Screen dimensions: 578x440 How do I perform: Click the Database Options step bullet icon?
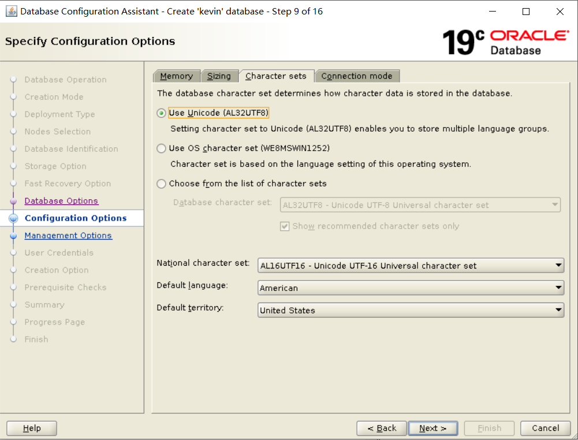[13, 201]
